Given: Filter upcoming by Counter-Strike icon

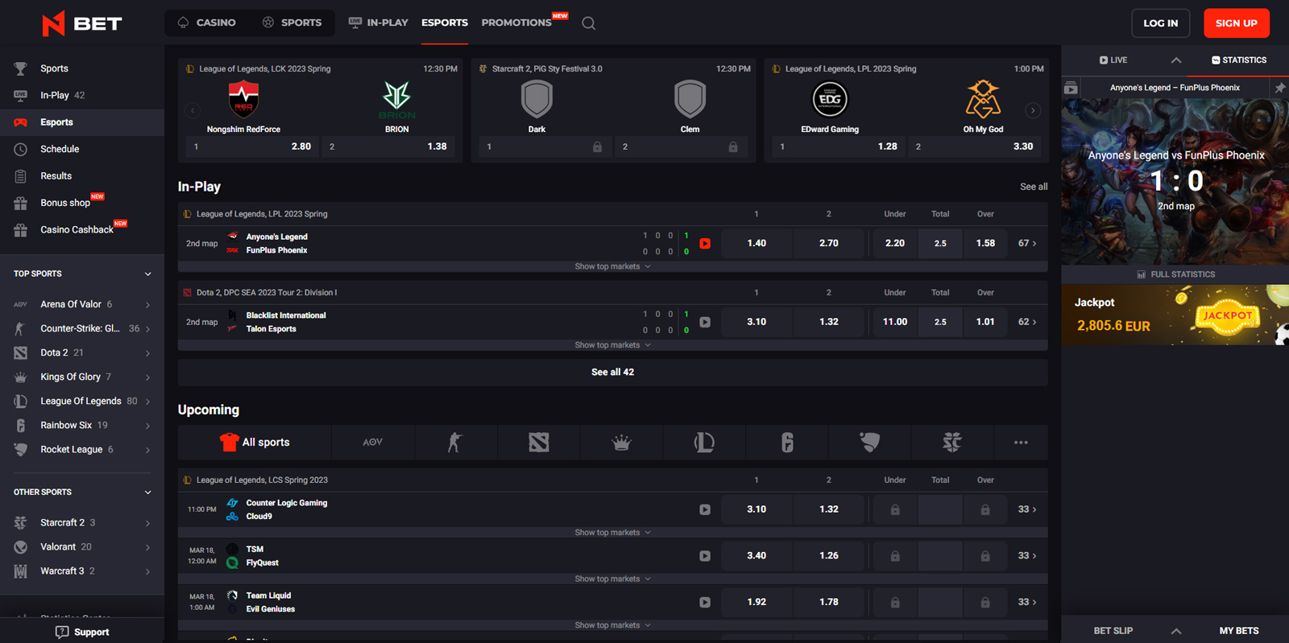Looking at the screenshot, I should click(455, 442).
